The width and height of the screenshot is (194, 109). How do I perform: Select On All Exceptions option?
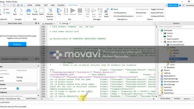point(112,13)
